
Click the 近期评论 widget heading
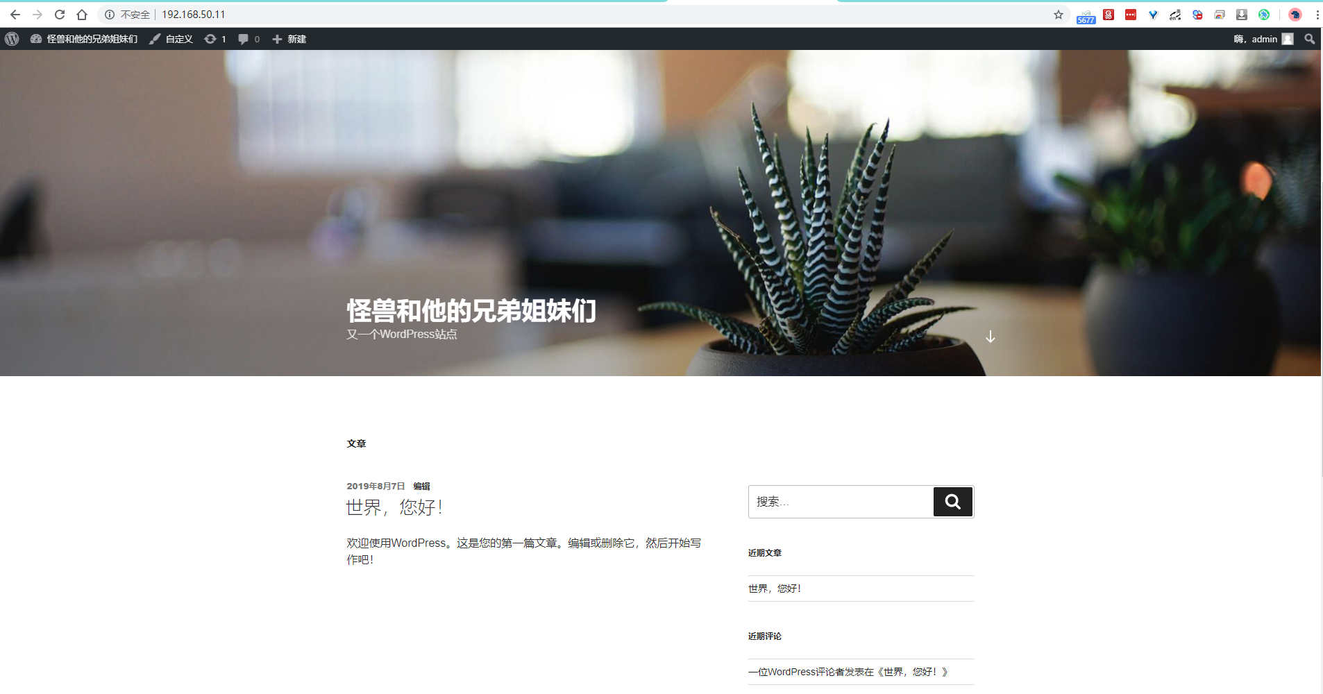point(765,636)
